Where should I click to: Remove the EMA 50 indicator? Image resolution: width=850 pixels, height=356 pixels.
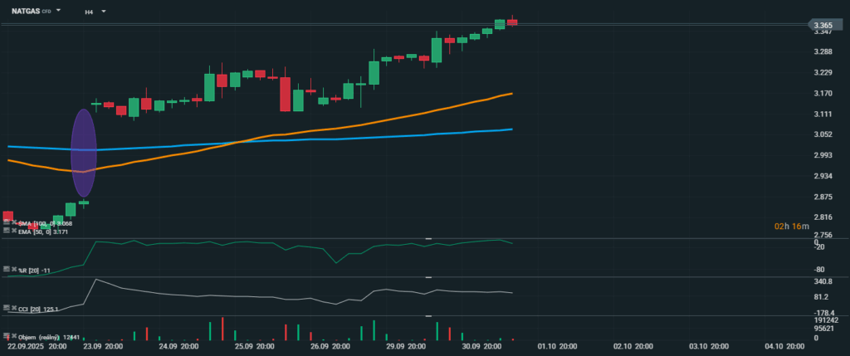[x=14, y=232]
